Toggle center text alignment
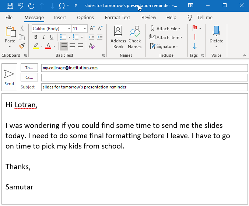The image size is (249, 206). point(72,46)
